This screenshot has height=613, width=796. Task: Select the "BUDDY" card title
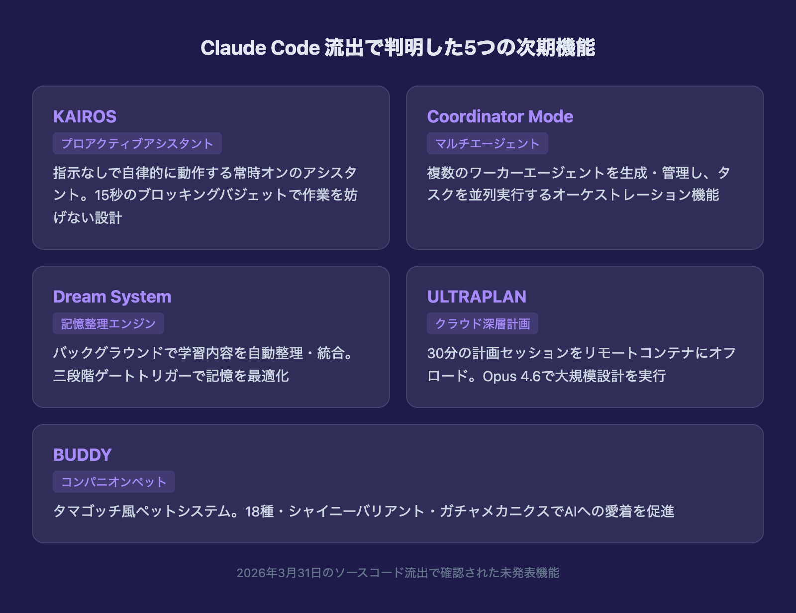pyautogui.click(x=82, y=455)
